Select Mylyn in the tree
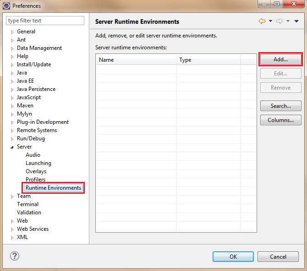Screen dimensions: 307x271 (24, 114)
